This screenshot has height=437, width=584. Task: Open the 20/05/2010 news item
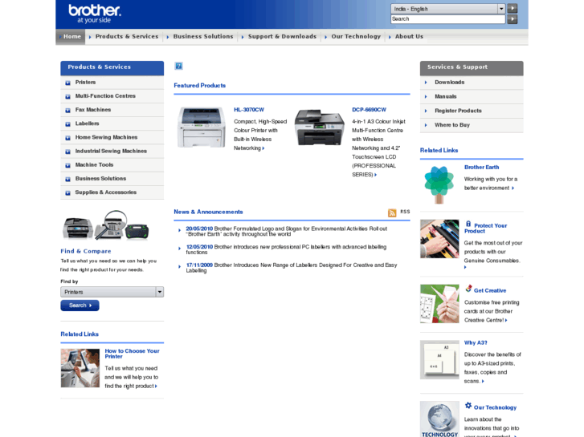click(286, 232)
